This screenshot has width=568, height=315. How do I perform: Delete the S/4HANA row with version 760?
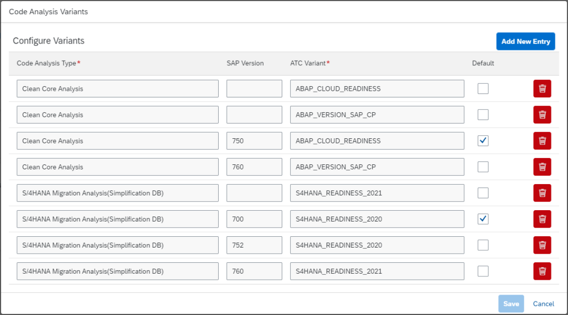pos(542,271)
